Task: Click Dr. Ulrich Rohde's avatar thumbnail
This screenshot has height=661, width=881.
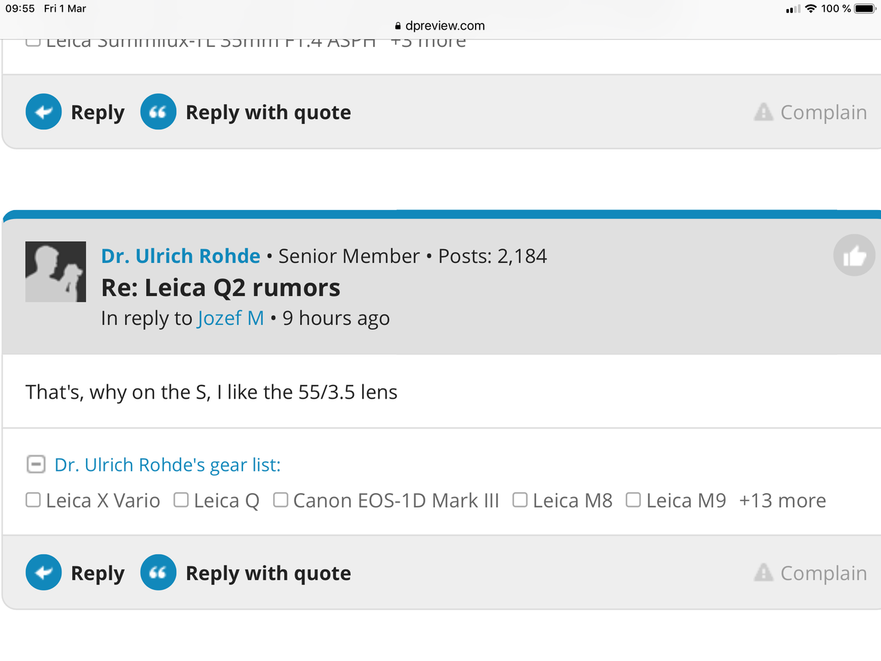Action: click(x=56, y=272)
